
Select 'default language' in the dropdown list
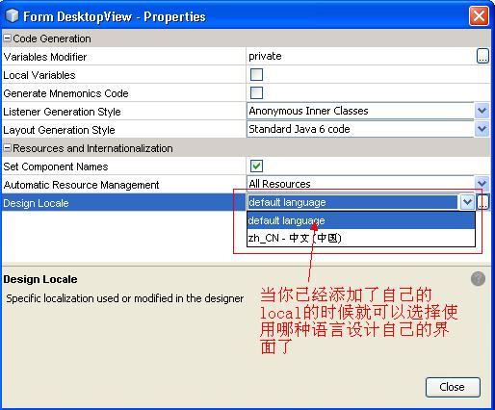pos(361,220)
